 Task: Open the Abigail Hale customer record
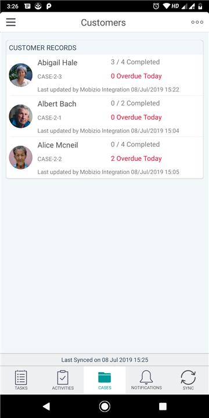coord(105,75)
